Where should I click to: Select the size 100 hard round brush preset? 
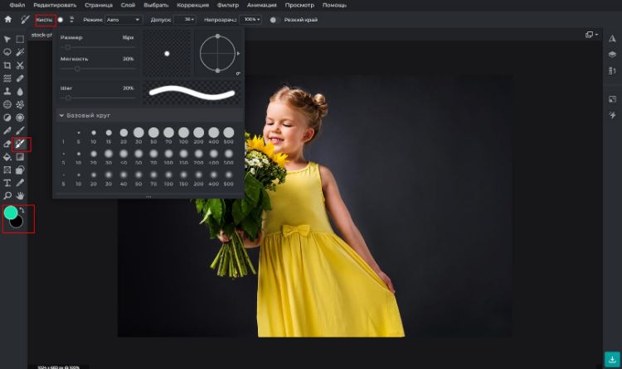[182, 132]
